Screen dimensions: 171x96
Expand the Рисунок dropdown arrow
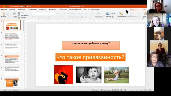[x=110, y=14]
